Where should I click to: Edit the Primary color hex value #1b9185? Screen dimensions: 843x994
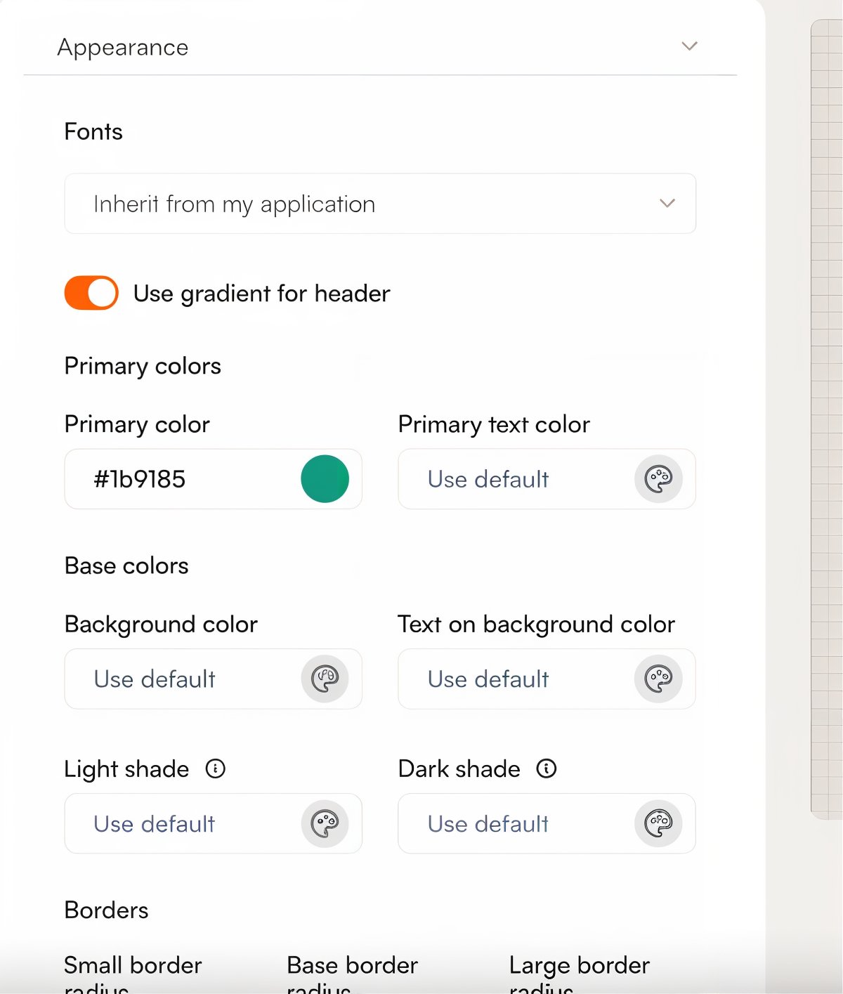click(x=140, y=479)
